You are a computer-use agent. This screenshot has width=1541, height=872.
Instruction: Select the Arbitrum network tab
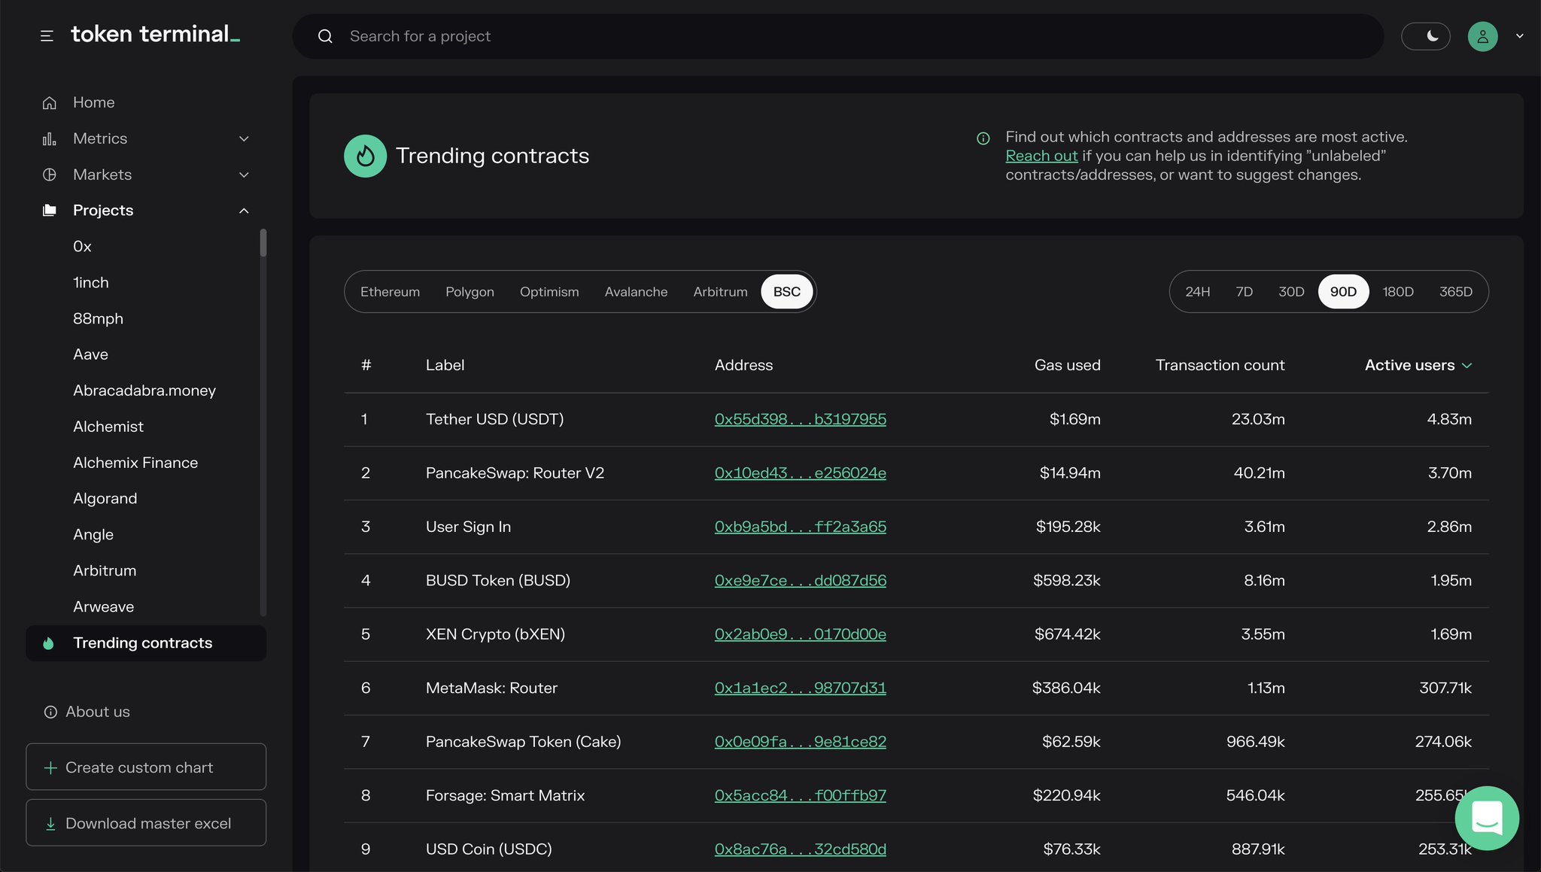coord(720,291)
